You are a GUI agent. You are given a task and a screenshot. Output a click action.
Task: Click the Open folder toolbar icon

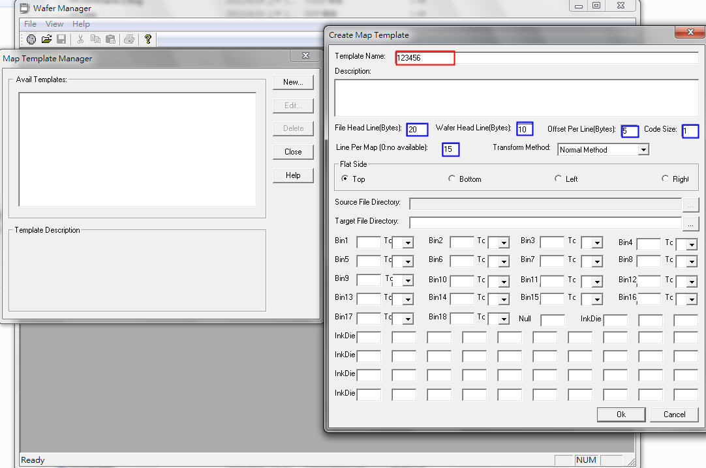click(46, 39)
